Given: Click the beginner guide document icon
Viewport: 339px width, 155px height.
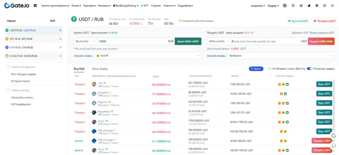Looking at the screenshot, I should pos(180,21).
